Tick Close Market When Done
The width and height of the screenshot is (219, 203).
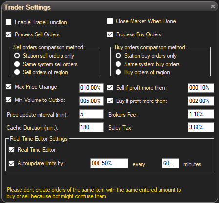(110, 21)
